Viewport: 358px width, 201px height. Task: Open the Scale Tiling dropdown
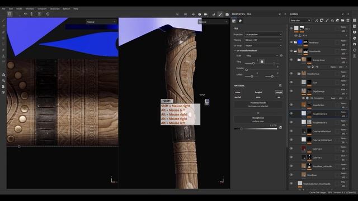[x=262, y=55]
